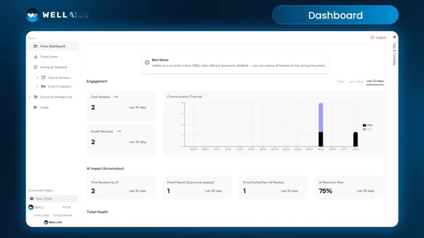Screen dimensions: 424x238
Task: Open Setting (AI Assistant) menu item
Action: (53, 67)
